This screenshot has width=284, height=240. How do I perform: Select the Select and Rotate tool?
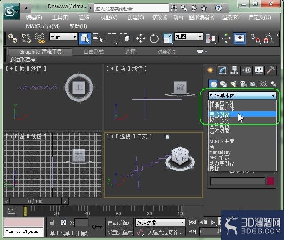click(x=154, y=38)
